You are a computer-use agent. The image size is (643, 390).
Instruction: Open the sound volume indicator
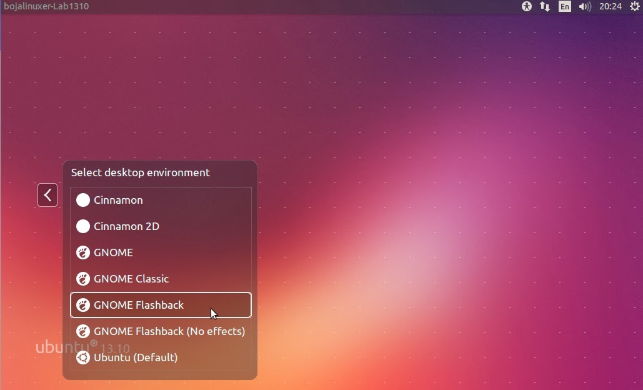585,6
